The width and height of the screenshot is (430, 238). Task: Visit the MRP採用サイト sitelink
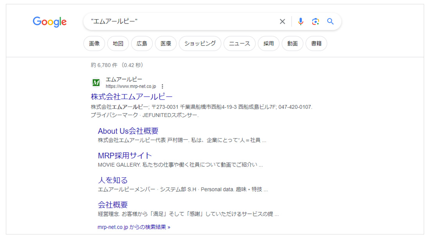point(125,155)
